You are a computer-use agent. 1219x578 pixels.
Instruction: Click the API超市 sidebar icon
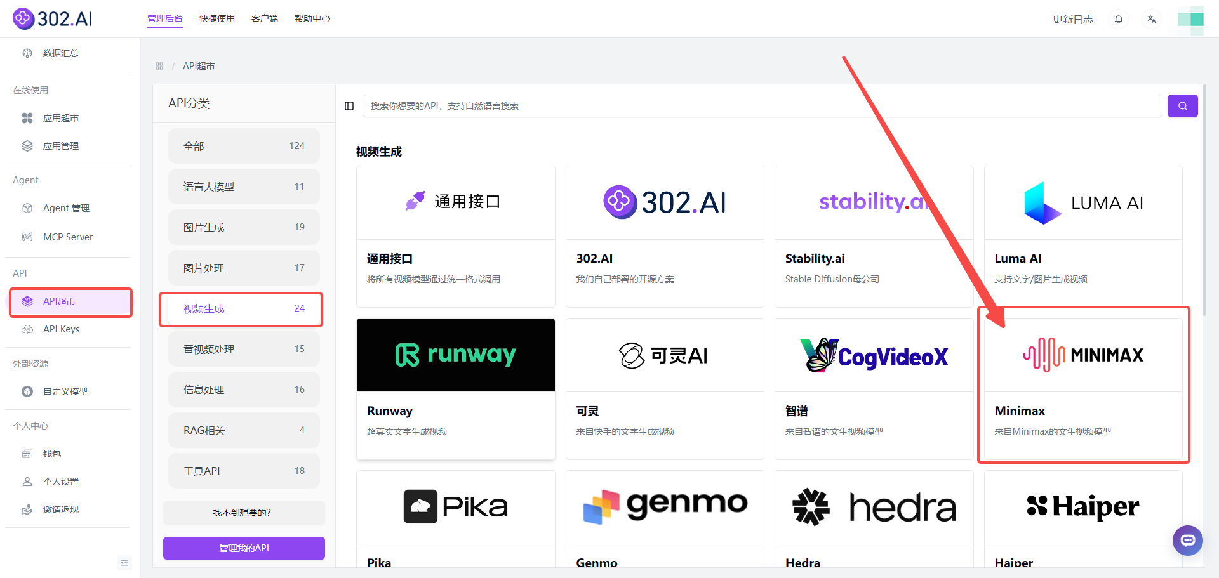[x=27, y=301]
